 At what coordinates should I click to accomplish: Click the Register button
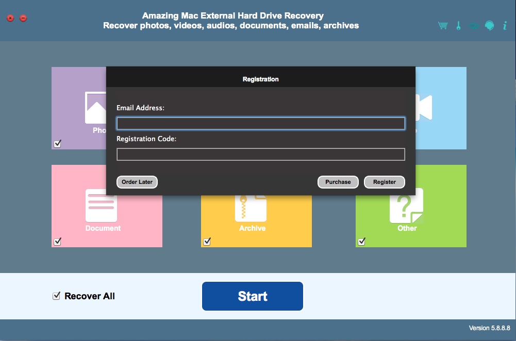point(385,182)
